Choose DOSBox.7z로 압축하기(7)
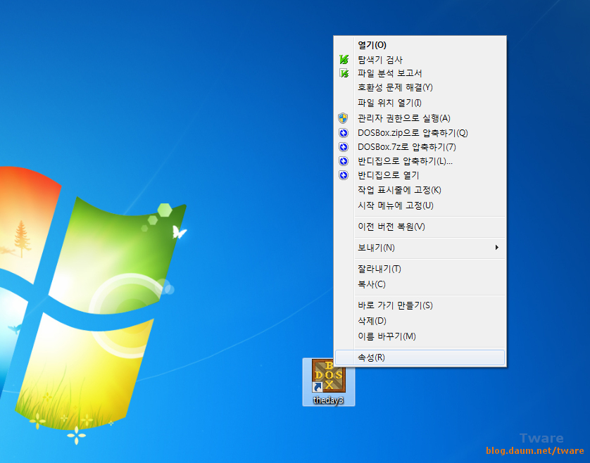Viewport: 590px width, 463px height. 420,147
